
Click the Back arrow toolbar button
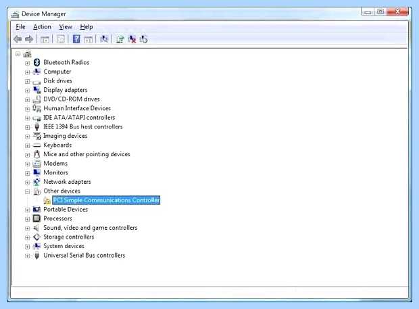pos(18,39)
